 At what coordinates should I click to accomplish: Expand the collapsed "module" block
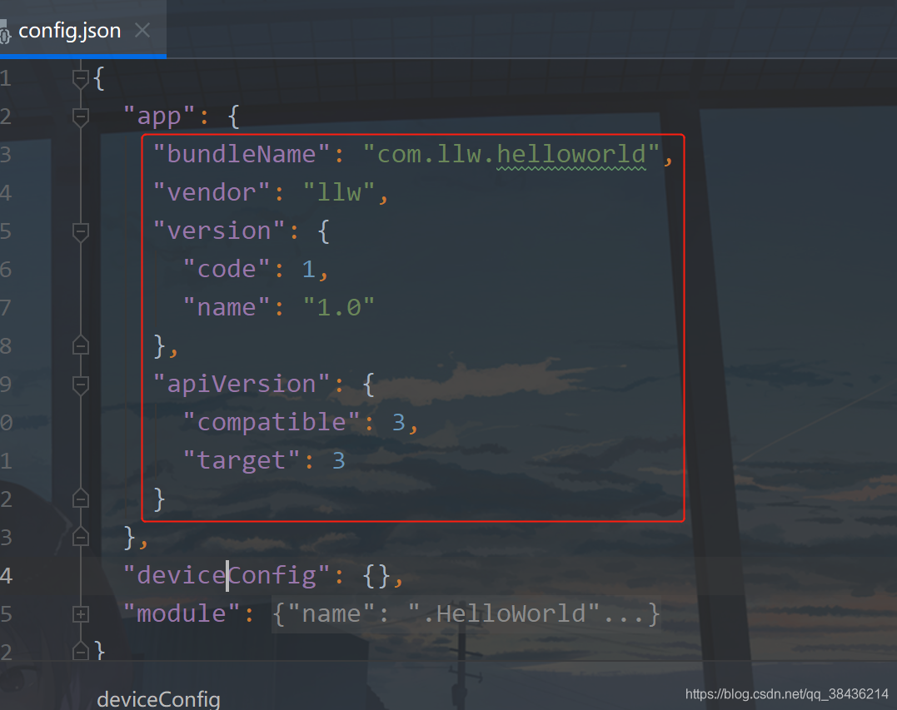(x=81, y=614)
